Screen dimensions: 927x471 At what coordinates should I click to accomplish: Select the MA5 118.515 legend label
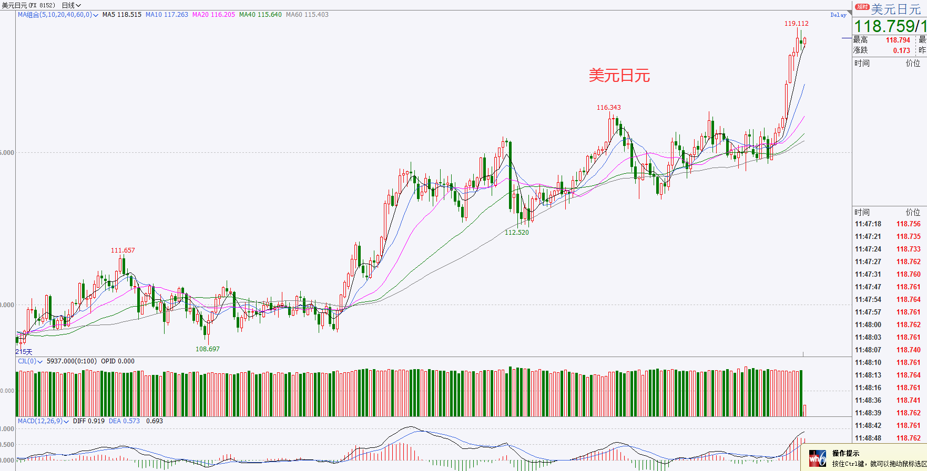pyautogui.click(x=122, y=15)
